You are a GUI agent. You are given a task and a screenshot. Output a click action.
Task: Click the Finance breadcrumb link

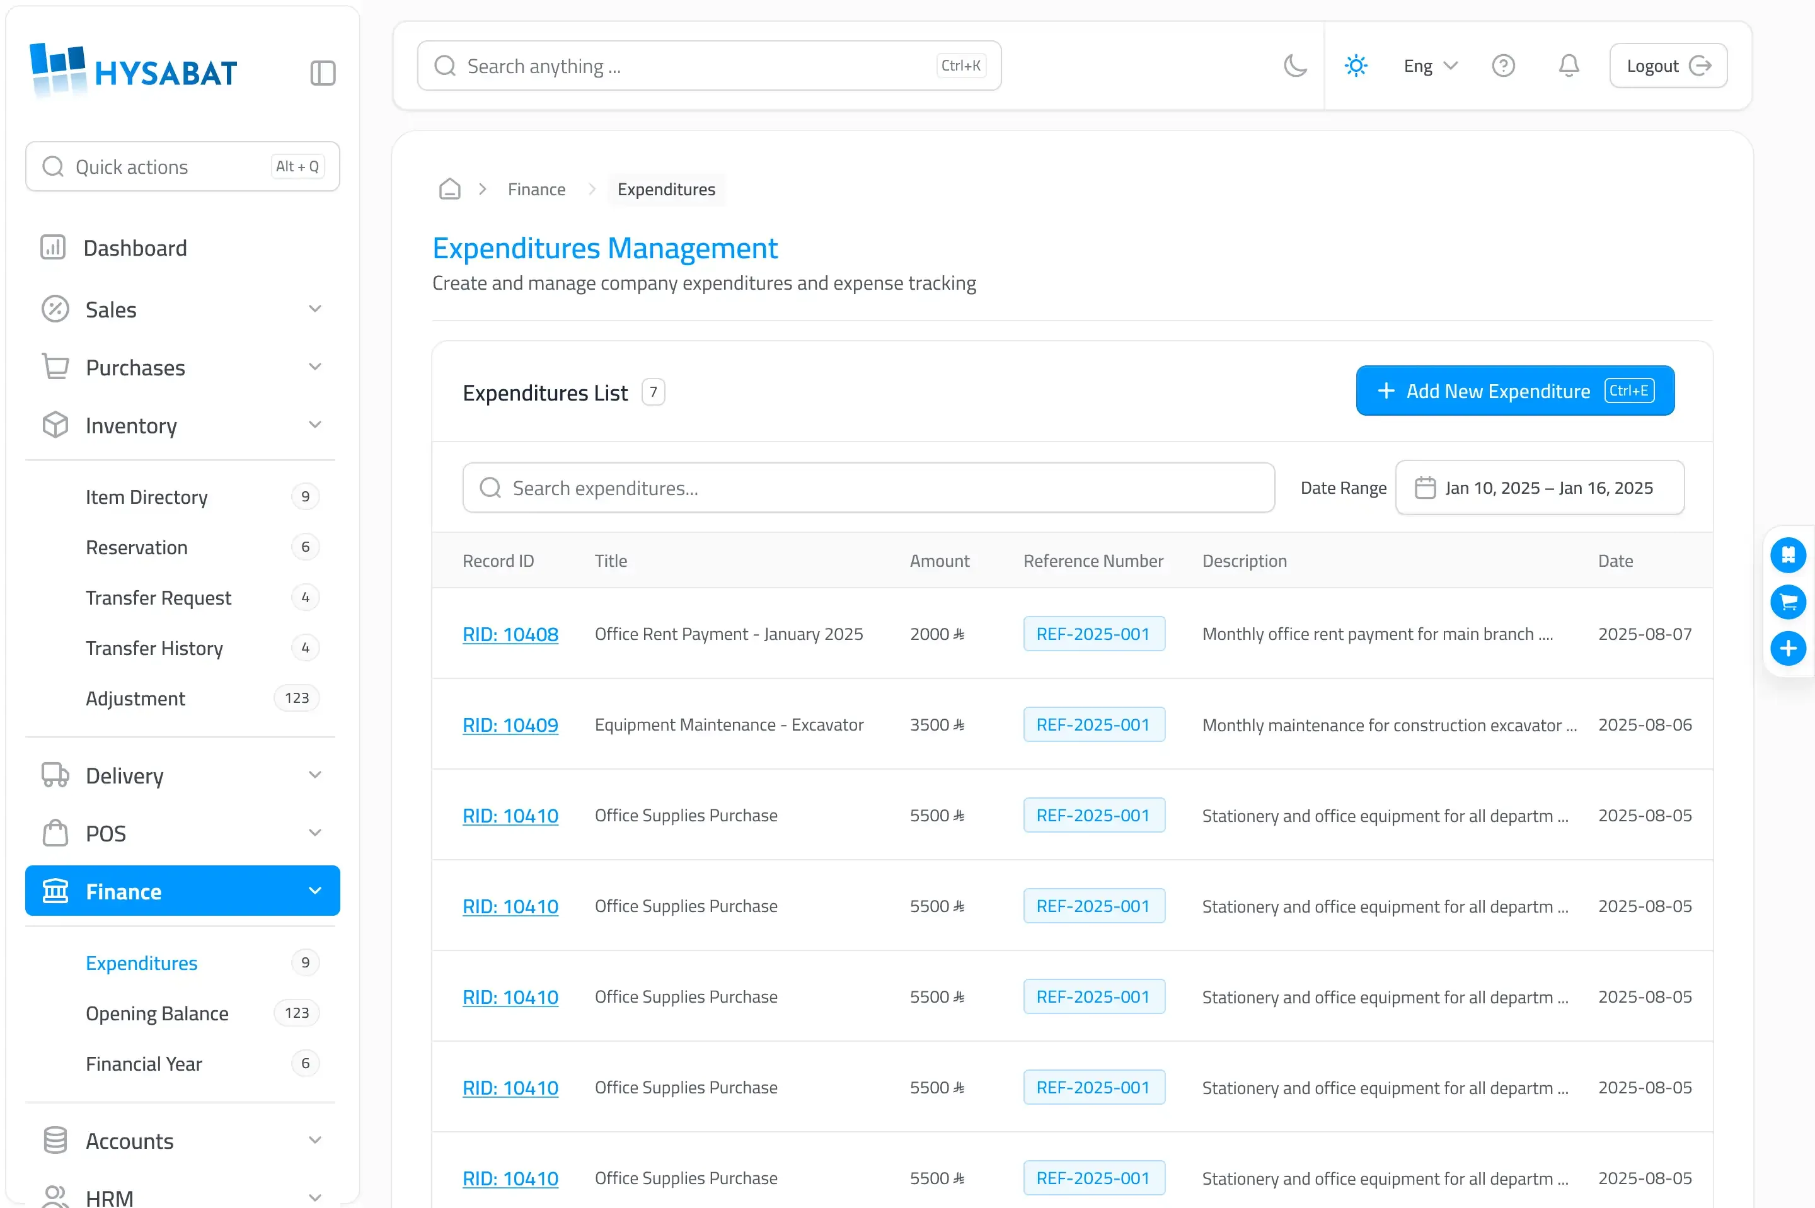click(x=536, y=190)
